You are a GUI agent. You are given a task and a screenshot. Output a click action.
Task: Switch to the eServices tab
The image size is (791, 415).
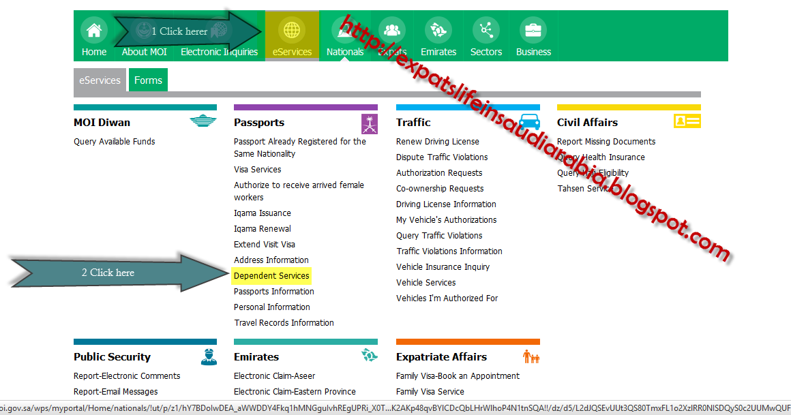100,80
